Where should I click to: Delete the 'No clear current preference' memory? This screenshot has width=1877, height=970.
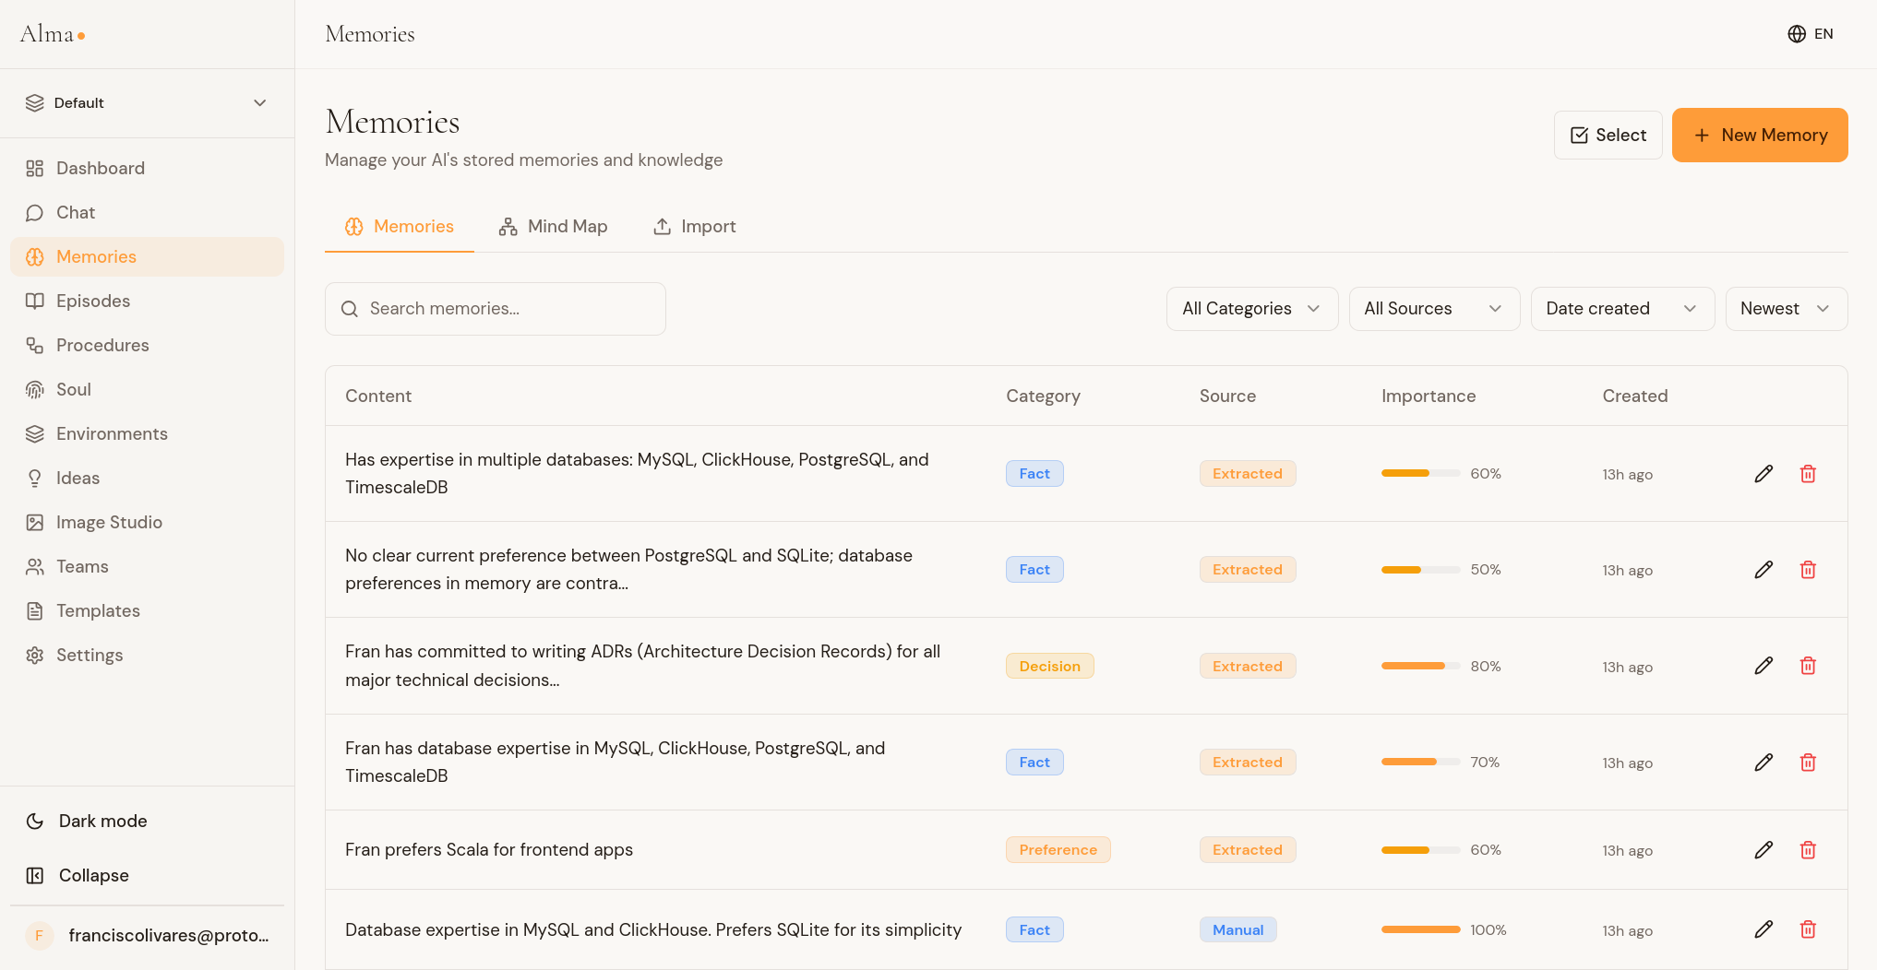pos(1808,570)
